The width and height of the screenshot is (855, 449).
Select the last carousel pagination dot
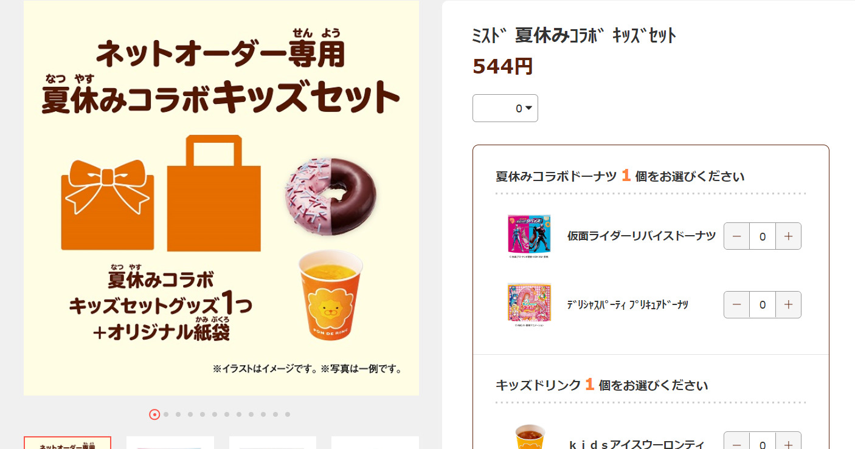(x=288, y=414)
